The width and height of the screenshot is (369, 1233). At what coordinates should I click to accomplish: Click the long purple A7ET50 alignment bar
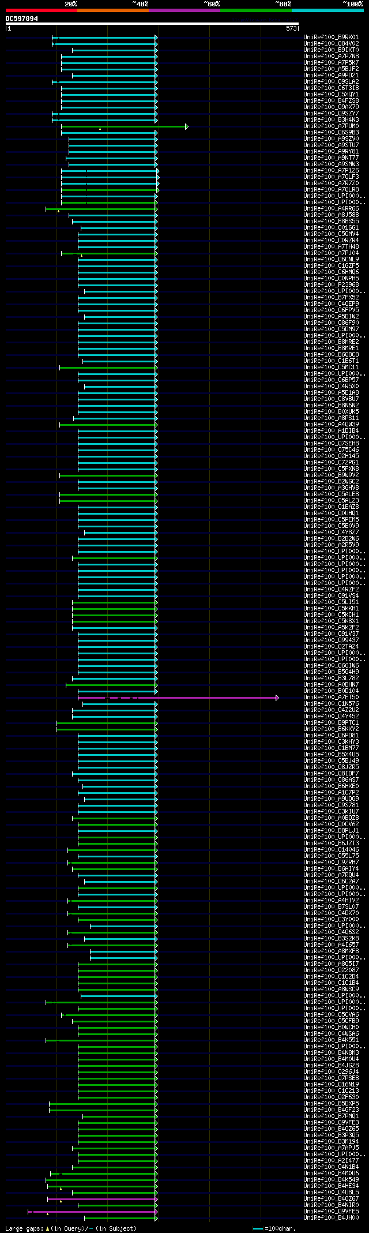click(x=178, y=698)
